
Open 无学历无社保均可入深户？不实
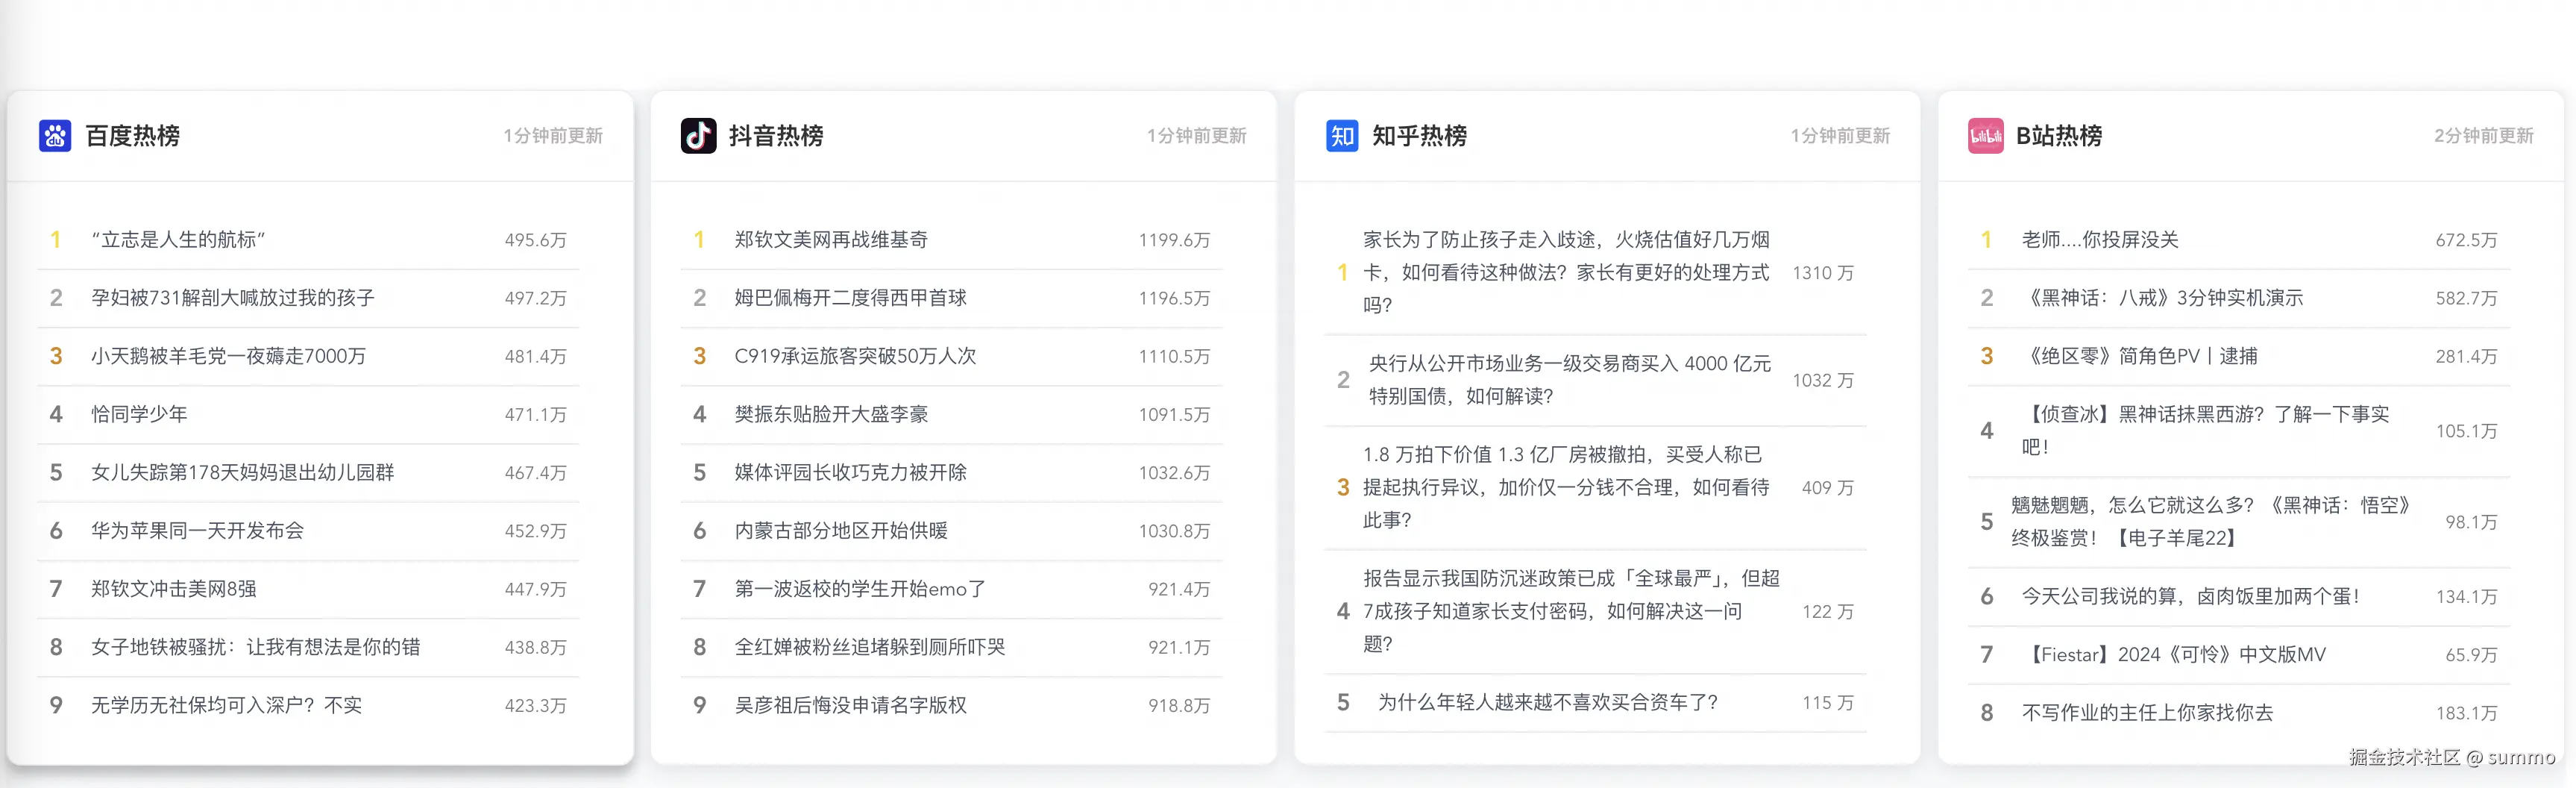pos(226,705)
